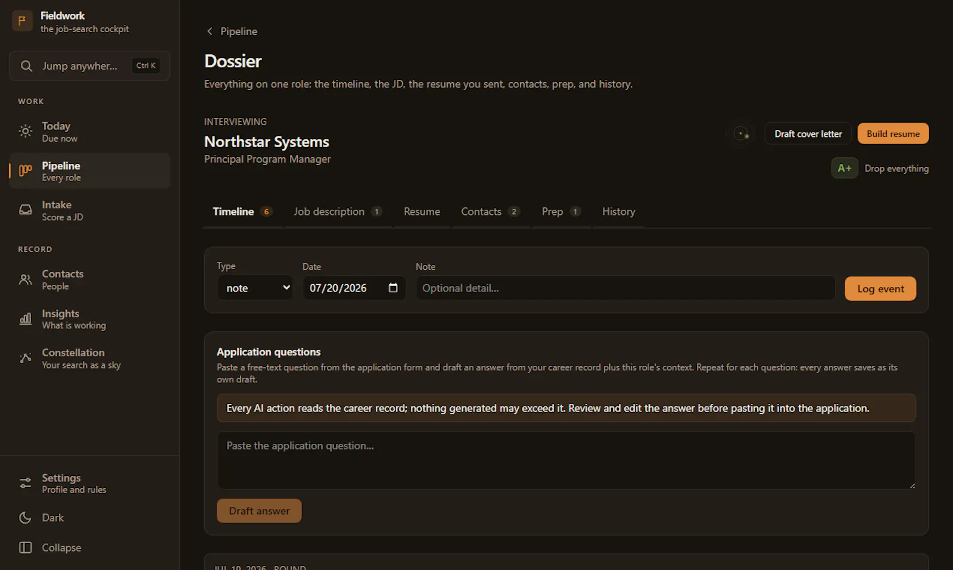Click the Pipeline board icon
953x570 pixels.
click(x=25, y=171)
